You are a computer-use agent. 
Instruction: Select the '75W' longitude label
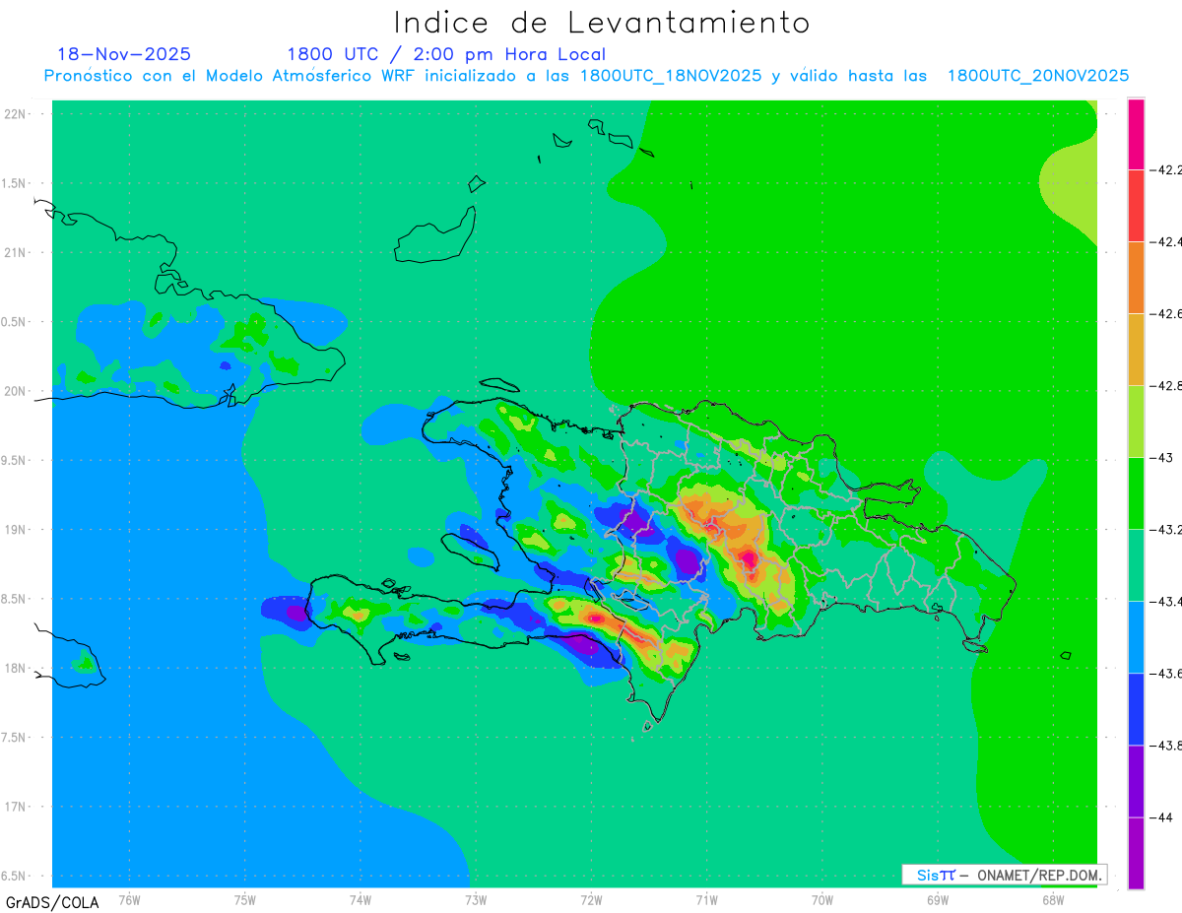pos(245,898)
